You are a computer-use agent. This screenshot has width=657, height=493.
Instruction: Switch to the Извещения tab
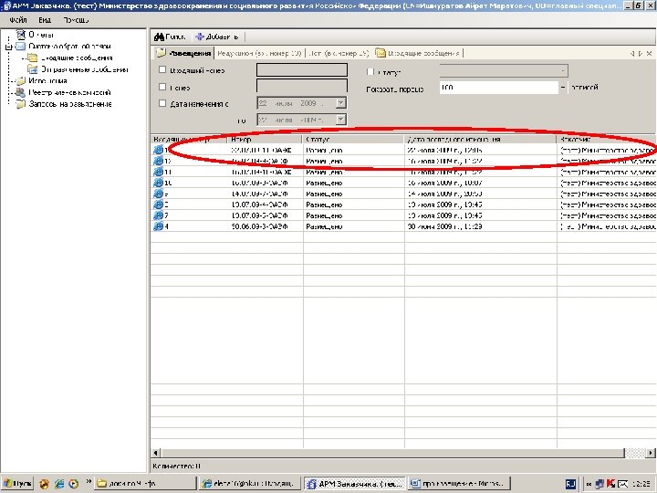point(183,53)
